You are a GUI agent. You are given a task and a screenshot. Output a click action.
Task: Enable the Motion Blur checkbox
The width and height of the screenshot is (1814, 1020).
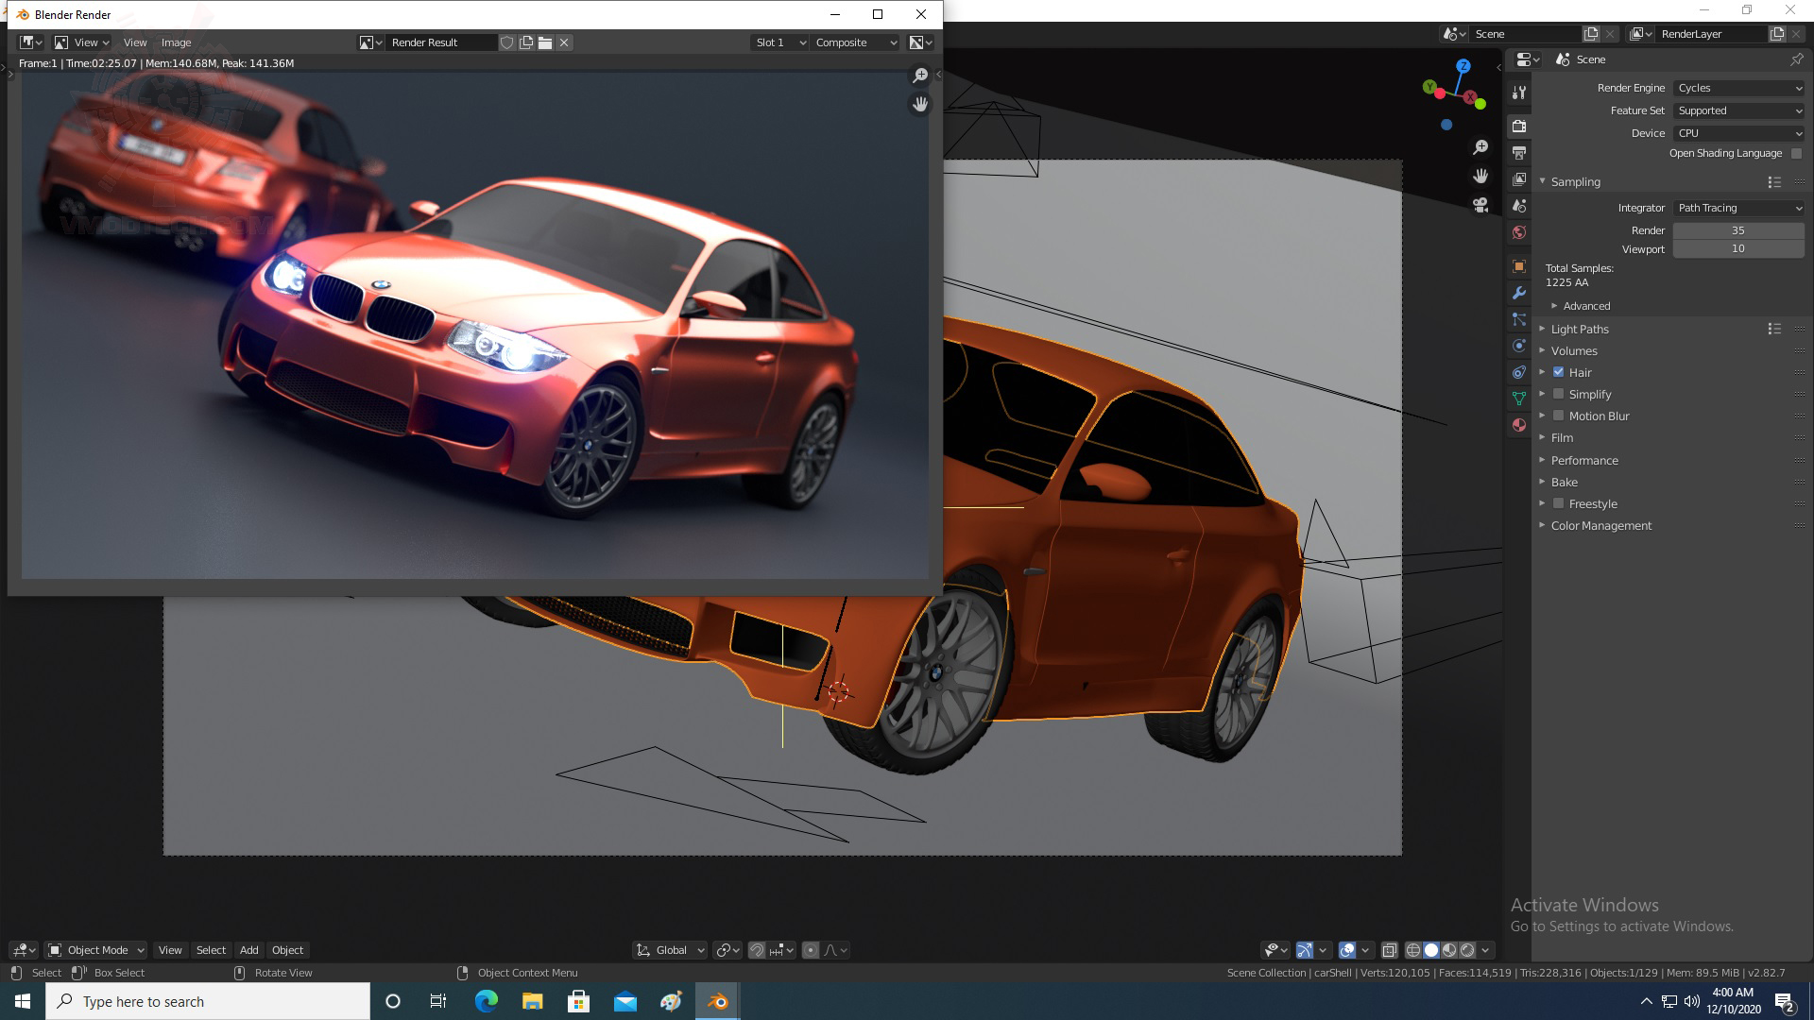(x=1559, y=416)
